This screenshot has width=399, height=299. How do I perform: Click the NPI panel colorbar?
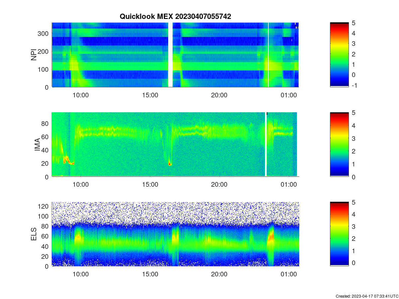point(339,55)
